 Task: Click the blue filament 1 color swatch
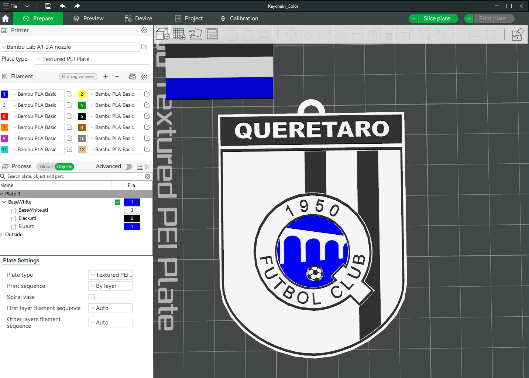click(4, 94)
